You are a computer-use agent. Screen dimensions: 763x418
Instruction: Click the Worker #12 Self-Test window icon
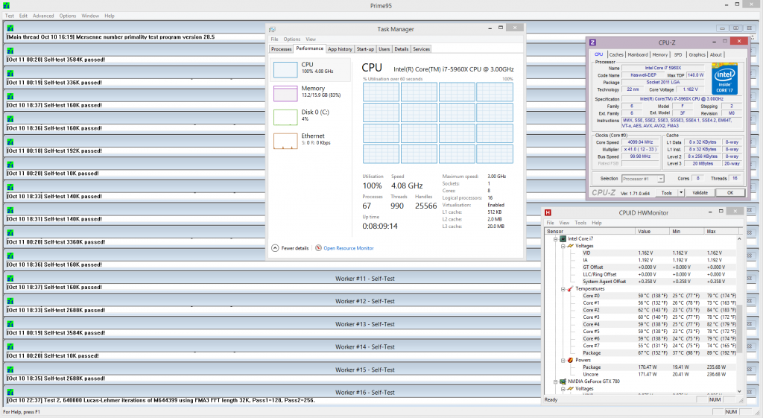click(x=10, y=302)
